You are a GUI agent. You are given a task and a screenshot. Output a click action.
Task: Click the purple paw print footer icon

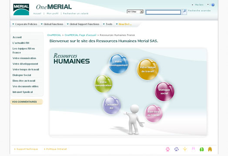point(176,149)
